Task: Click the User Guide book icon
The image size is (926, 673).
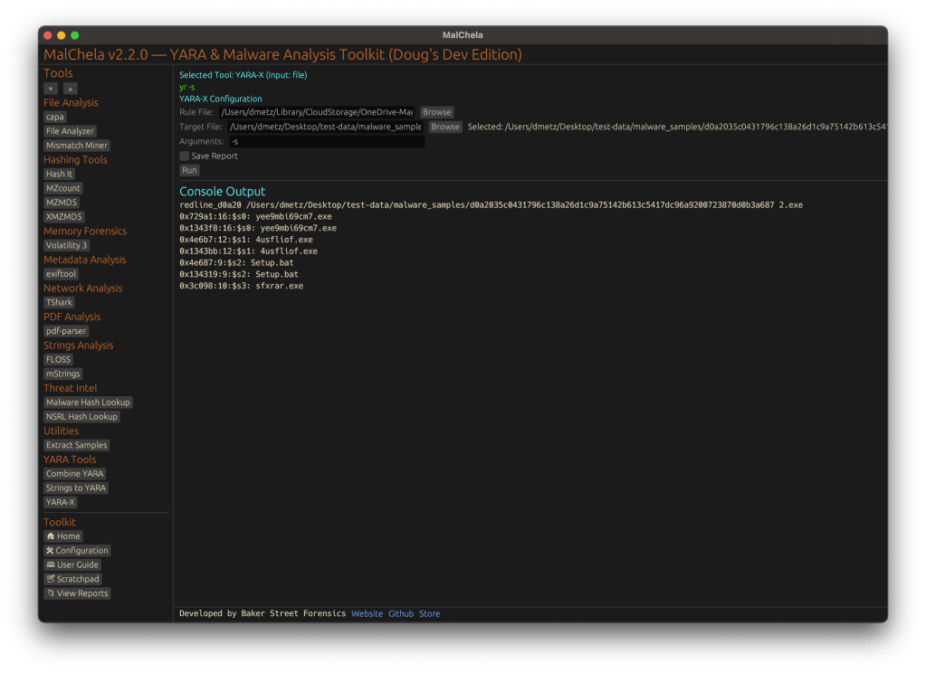Action: tap(51, 565)
